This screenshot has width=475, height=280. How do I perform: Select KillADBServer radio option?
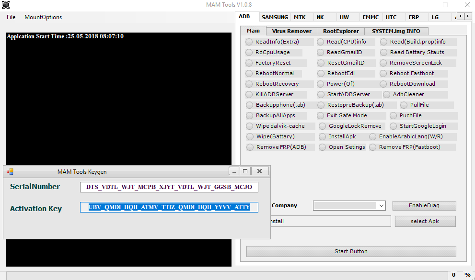[x=249, y=94]
